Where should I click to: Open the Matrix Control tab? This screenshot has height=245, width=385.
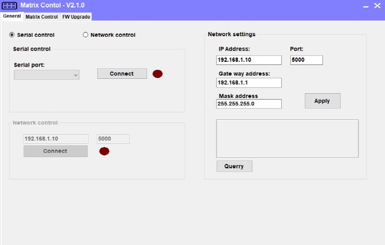(x=42, y=17)
